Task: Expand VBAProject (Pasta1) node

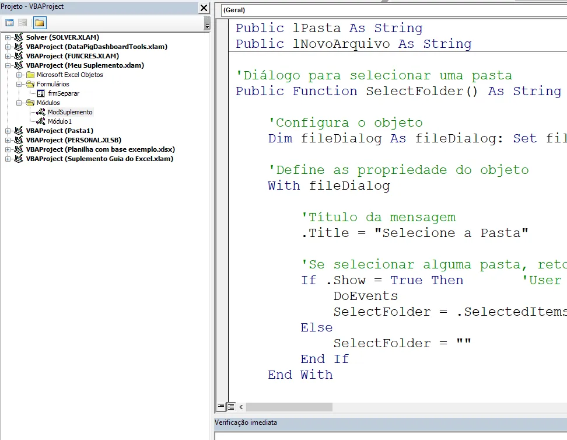Action: [x=8, y=131]
